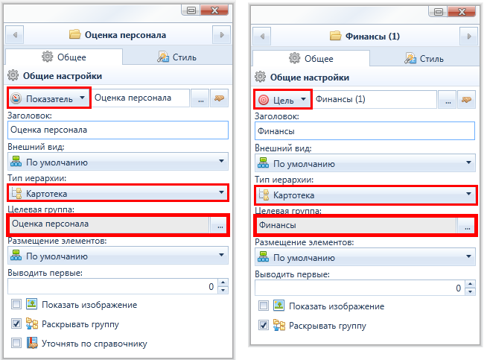Click handshake icon beside Оценка персонала field
The image size is (484, 360).
(219, 98)
